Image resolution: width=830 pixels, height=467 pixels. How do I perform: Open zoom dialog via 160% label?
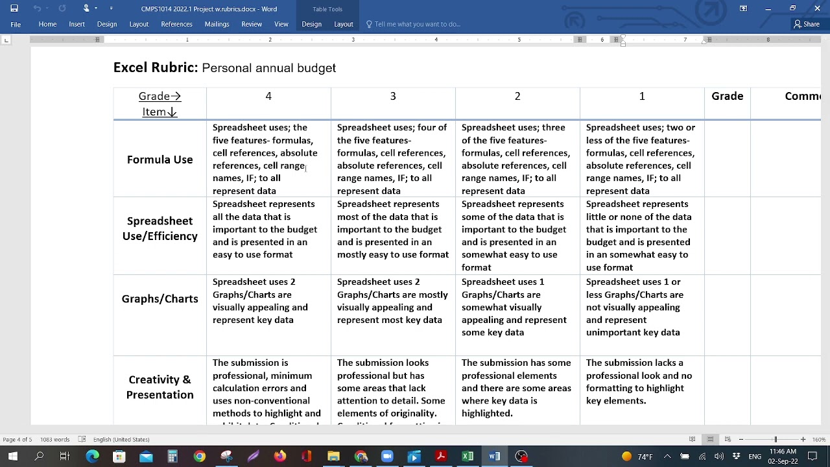click(820, 439)
